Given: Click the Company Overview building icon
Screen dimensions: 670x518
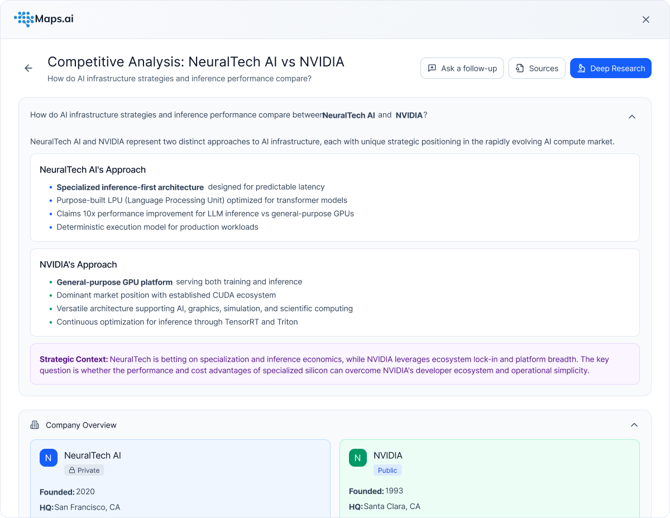Looking at the screenshot, I should pyautogui.click(x=35, y=425).
